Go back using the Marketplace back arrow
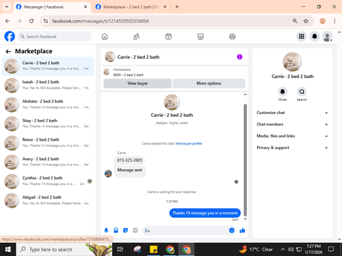 8,51
